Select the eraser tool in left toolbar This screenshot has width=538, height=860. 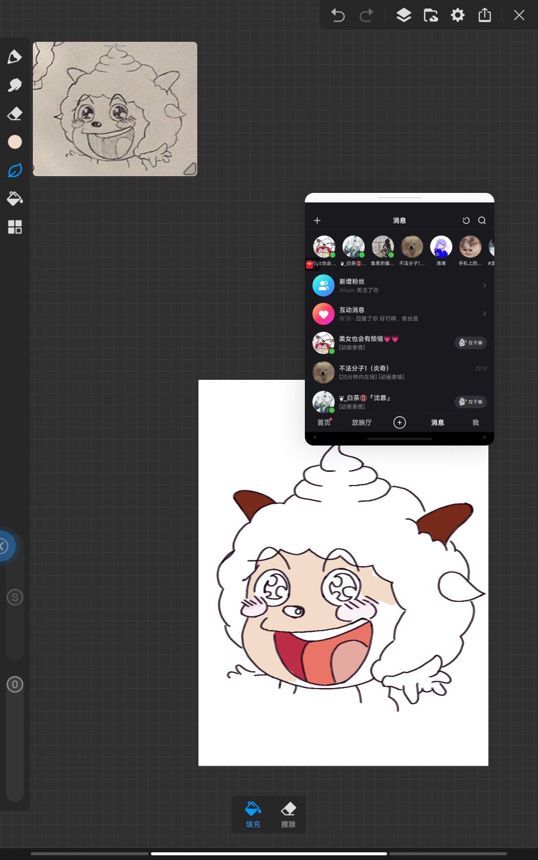[x=14, y=113]
